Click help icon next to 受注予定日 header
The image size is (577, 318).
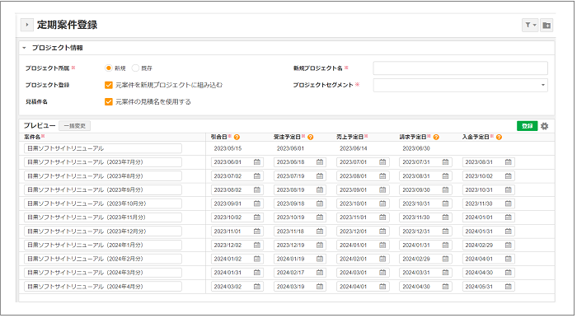tap(311, 137)
